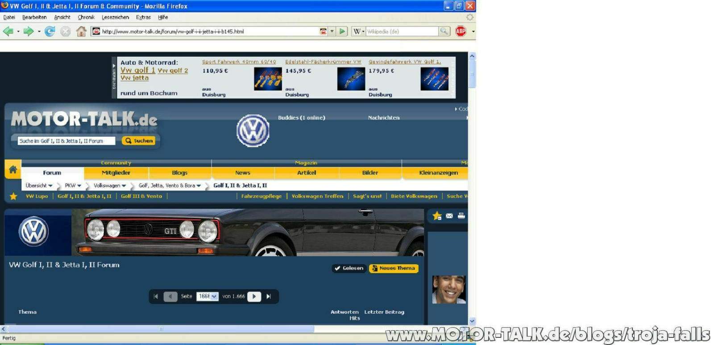
Task: Click the VW logo in the header
Action: pos(253,131)
